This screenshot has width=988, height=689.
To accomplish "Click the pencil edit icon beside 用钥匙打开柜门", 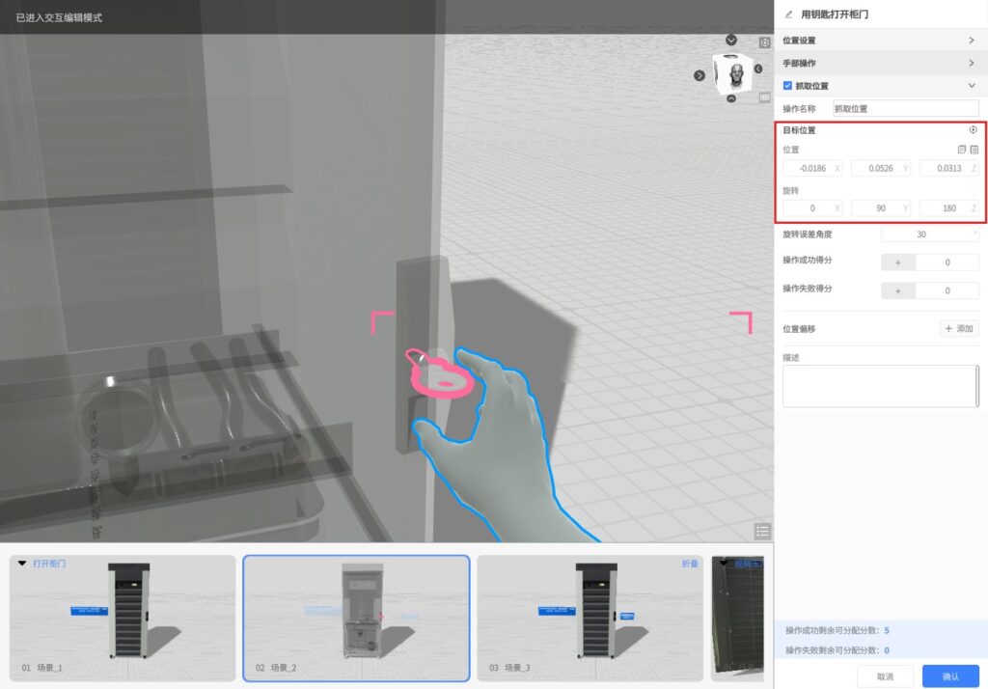I will [789, 14].
